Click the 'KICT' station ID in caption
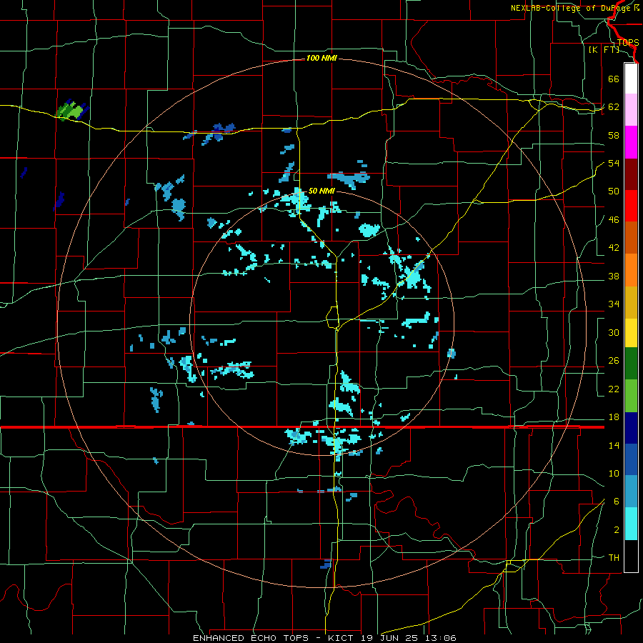Viewport: 643px width, 643px height. pos(342,638)
